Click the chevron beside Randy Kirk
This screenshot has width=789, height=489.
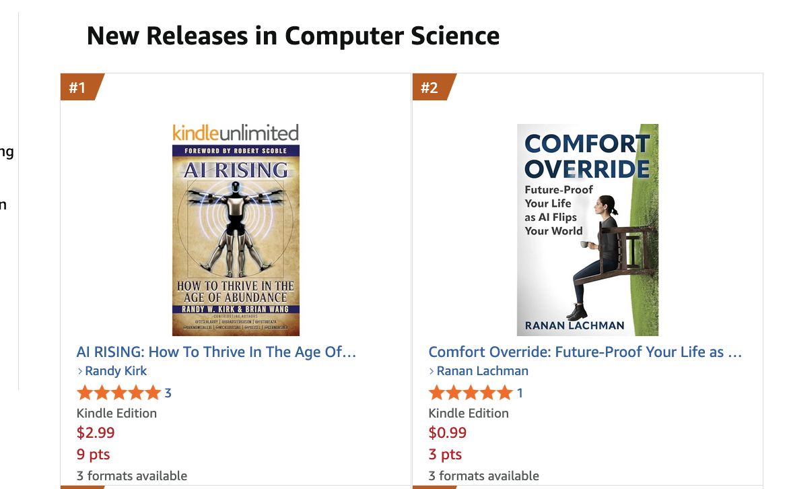click(x=80, y=371)
